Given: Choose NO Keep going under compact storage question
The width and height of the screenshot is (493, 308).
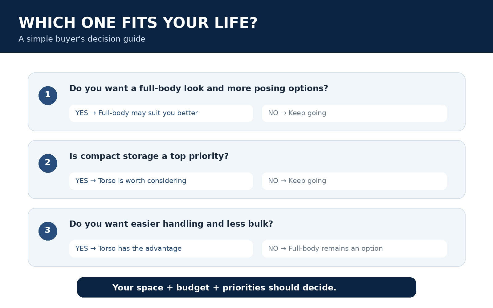Looking at the screenshot, I should tap(354, 181).
